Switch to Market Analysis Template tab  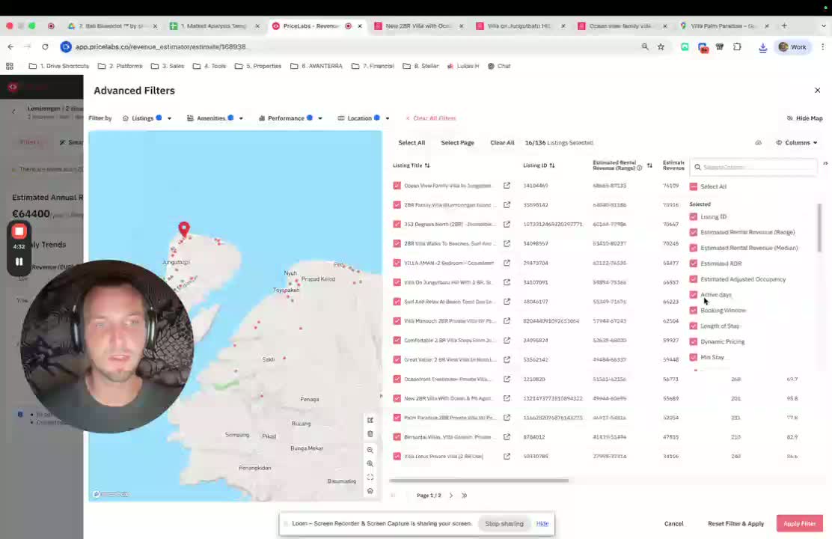pos(213,25)
